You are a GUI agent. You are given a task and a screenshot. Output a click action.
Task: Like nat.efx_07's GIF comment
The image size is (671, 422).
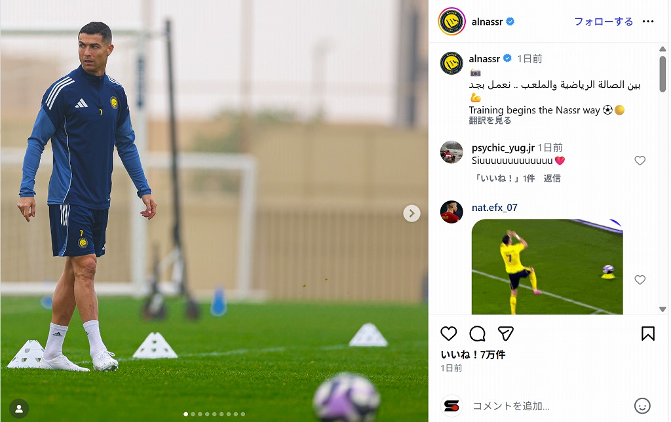640,280
